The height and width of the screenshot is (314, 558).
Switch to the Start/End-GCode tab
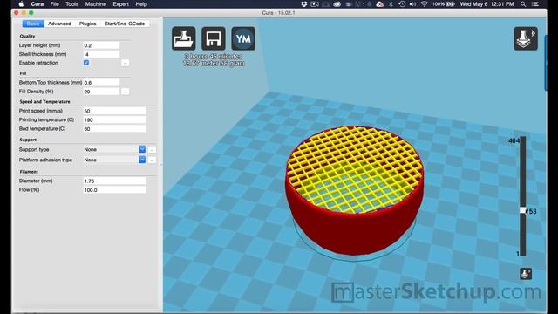pyautogui.click(x=125, y=24)
